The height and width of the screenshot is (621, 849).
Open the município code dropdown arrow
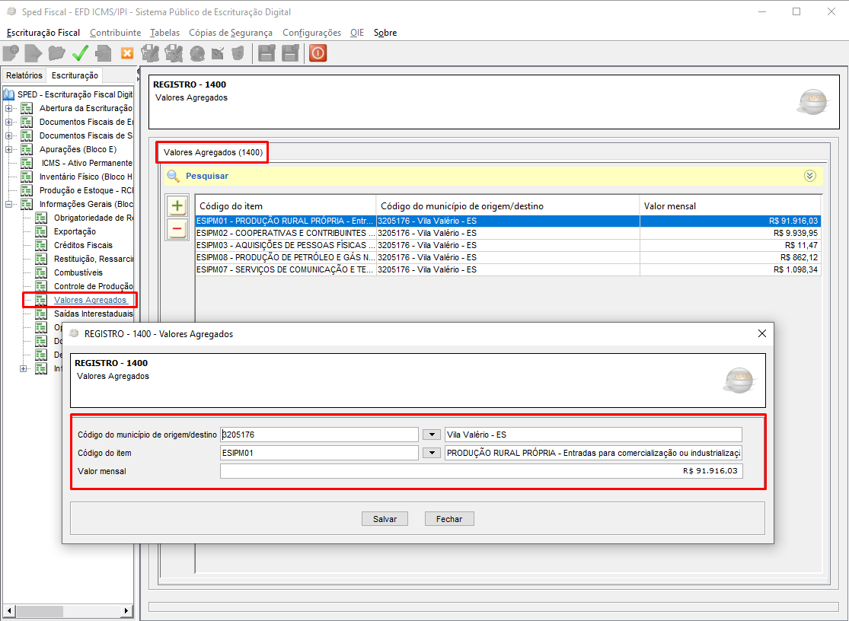tap(432, 435)
